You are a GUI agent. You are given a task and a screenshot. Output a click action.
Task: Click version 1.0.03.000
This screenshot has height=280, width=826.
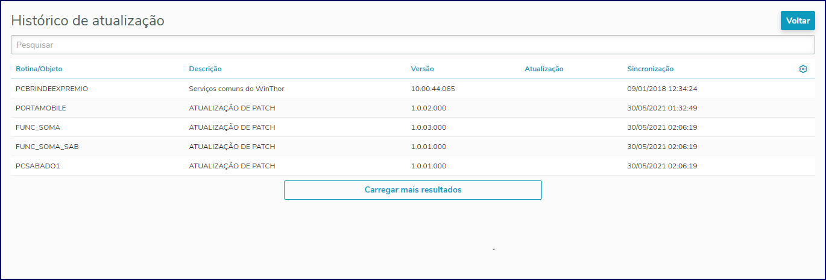tap(429, 127)
